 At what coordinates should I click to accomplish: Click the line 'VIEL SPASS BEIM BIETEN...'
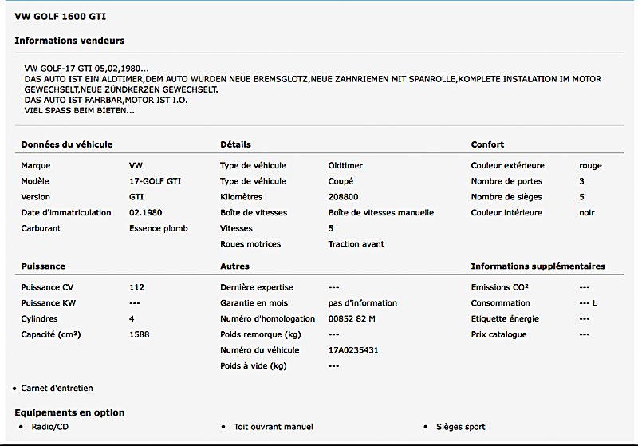79,111
